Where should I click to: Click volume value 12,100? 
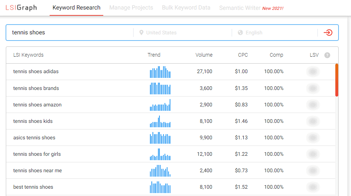click(205, 154)
